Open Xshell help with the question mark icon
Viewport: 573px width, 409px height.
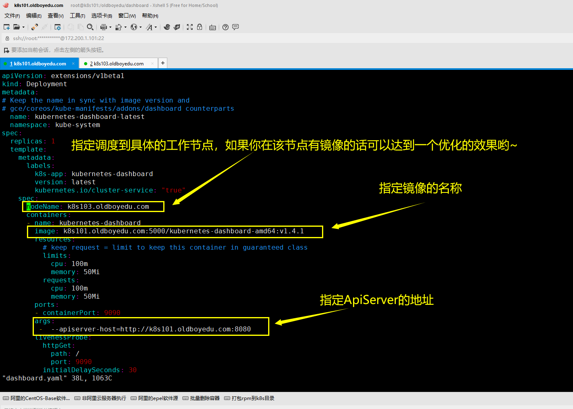[x=225, y=27]
